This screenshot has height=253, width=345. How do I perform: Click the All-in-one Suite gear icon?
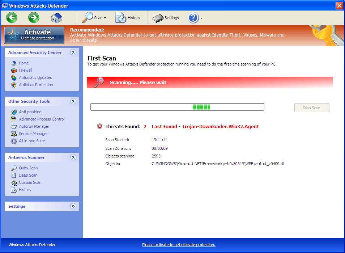(14, 141)
